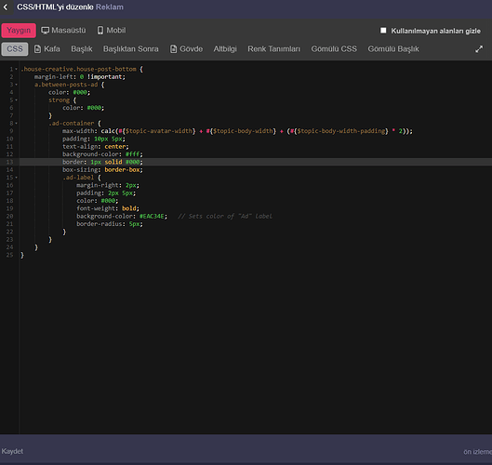The width and height of the screenshot is (492, 465).
Task: Collapse code fold at line 5
Action: (x=17, y=100)
